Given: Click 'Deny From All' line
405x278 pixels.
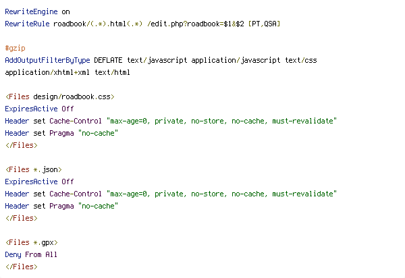Looking at the screenshot, I should click(31, 255).
